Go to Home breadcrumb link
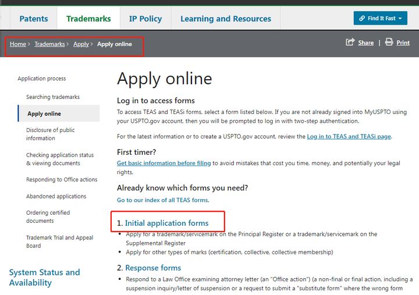The height and width of the screenshot is (295, 419). 17,44
